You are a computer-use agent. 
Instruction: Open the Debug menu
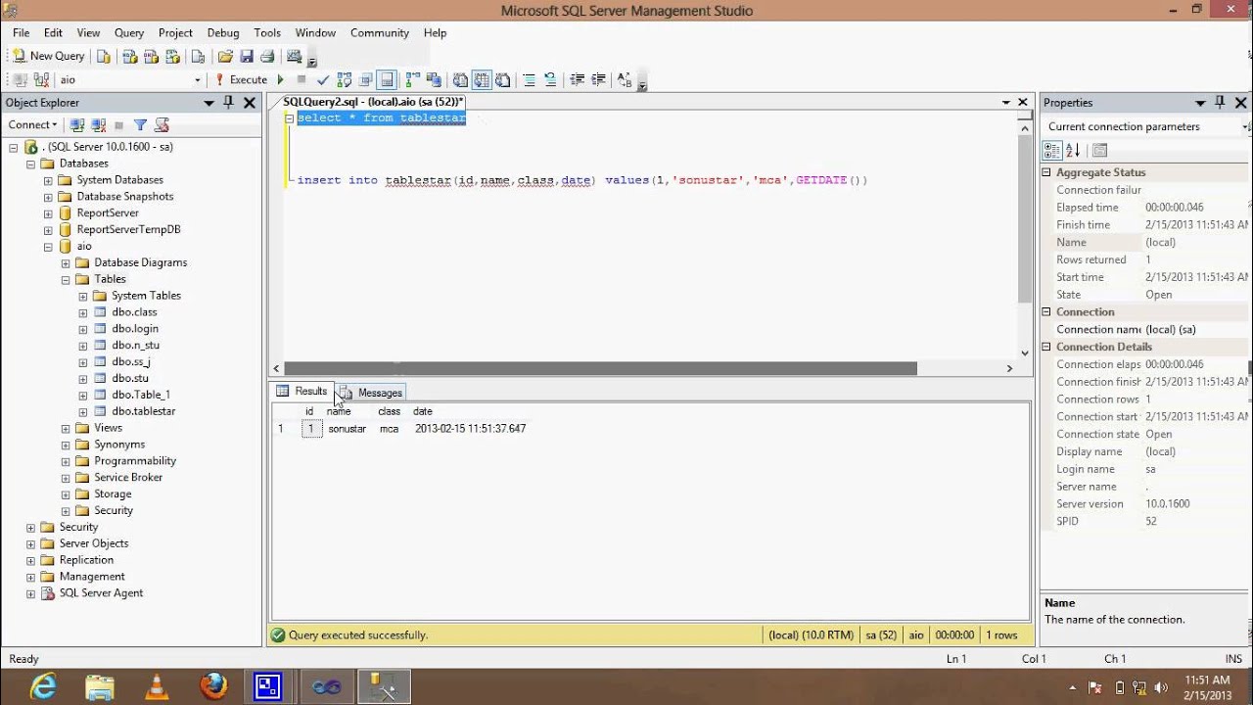click(x=223, y=32)
